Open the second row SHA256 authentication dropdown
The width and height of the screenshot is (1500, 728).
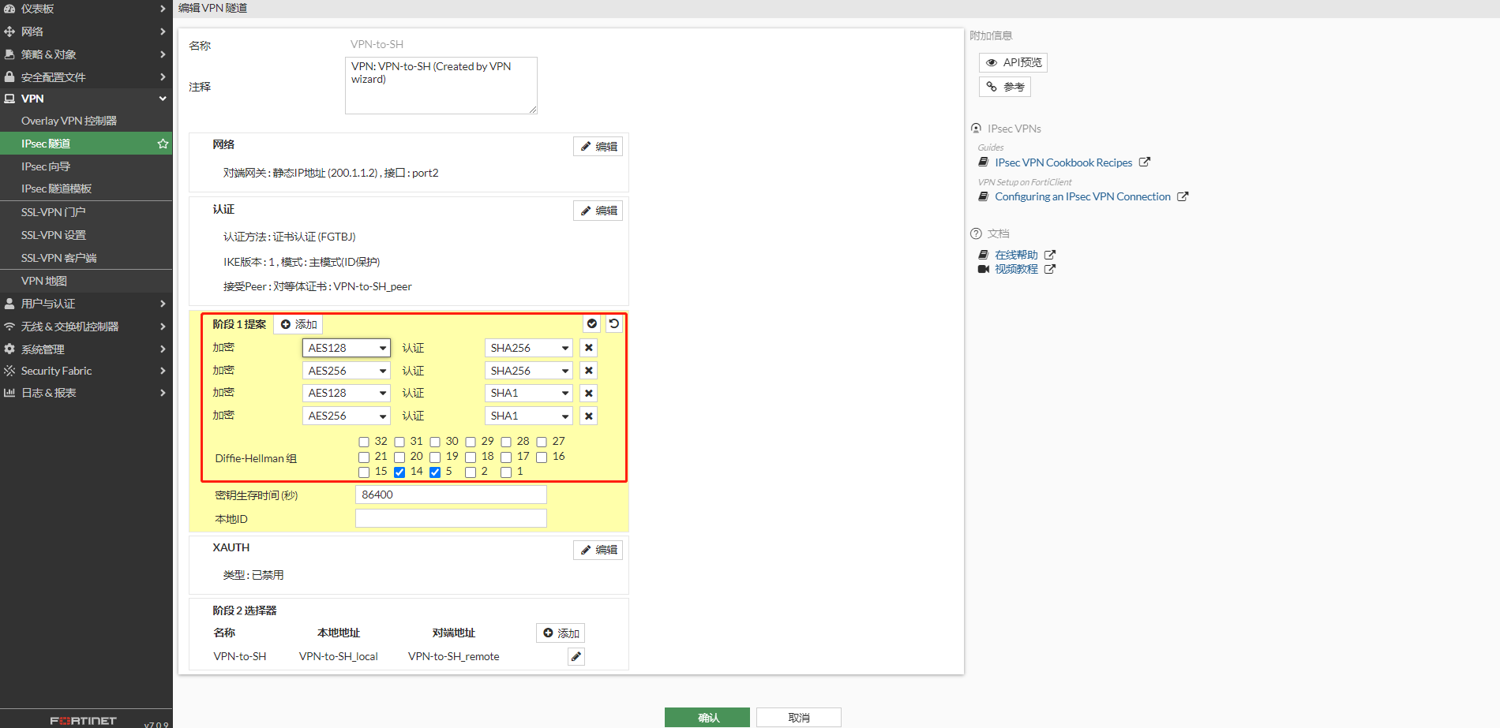point(528,371)
